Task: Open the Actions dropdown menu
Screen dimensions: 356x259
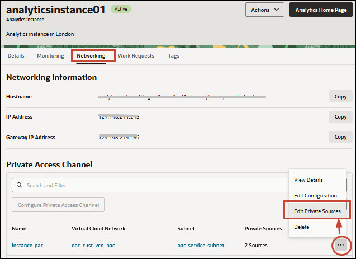Action: pyautogui.click(x=264, y=10)
